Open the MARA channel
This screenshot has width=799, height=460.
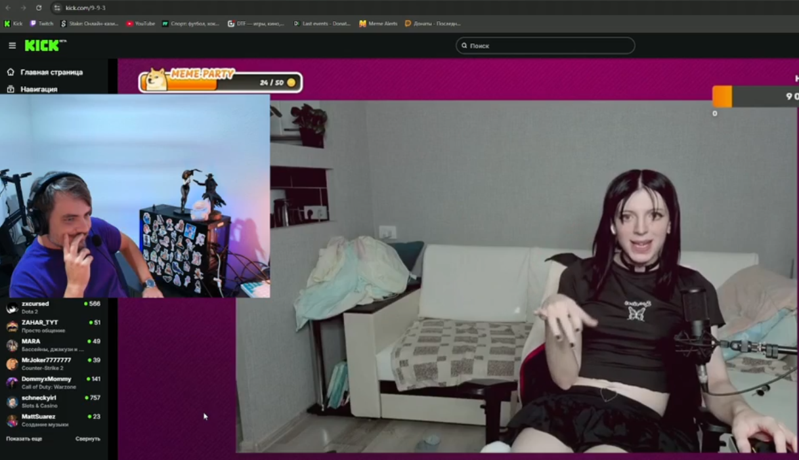click(54, 345)
